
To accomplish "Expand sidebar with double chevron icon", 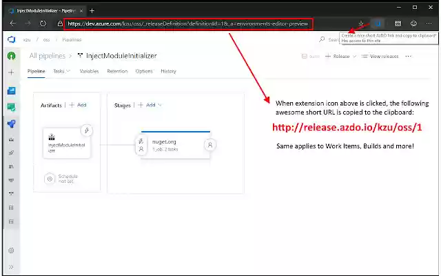I will pyautogui.click(x=11, y=267).
